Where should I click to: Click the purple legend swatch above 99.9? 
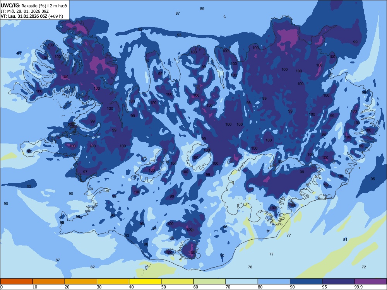(370, 281)
